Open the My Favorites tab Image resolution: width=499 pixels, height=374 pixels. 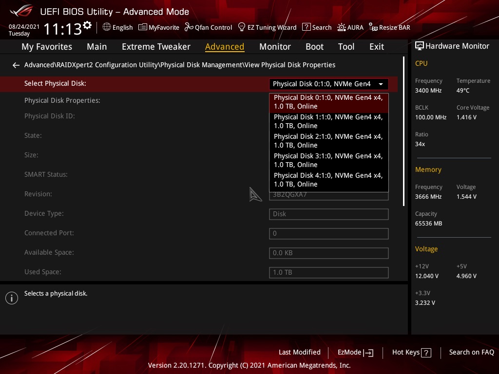tap(47, 47)
